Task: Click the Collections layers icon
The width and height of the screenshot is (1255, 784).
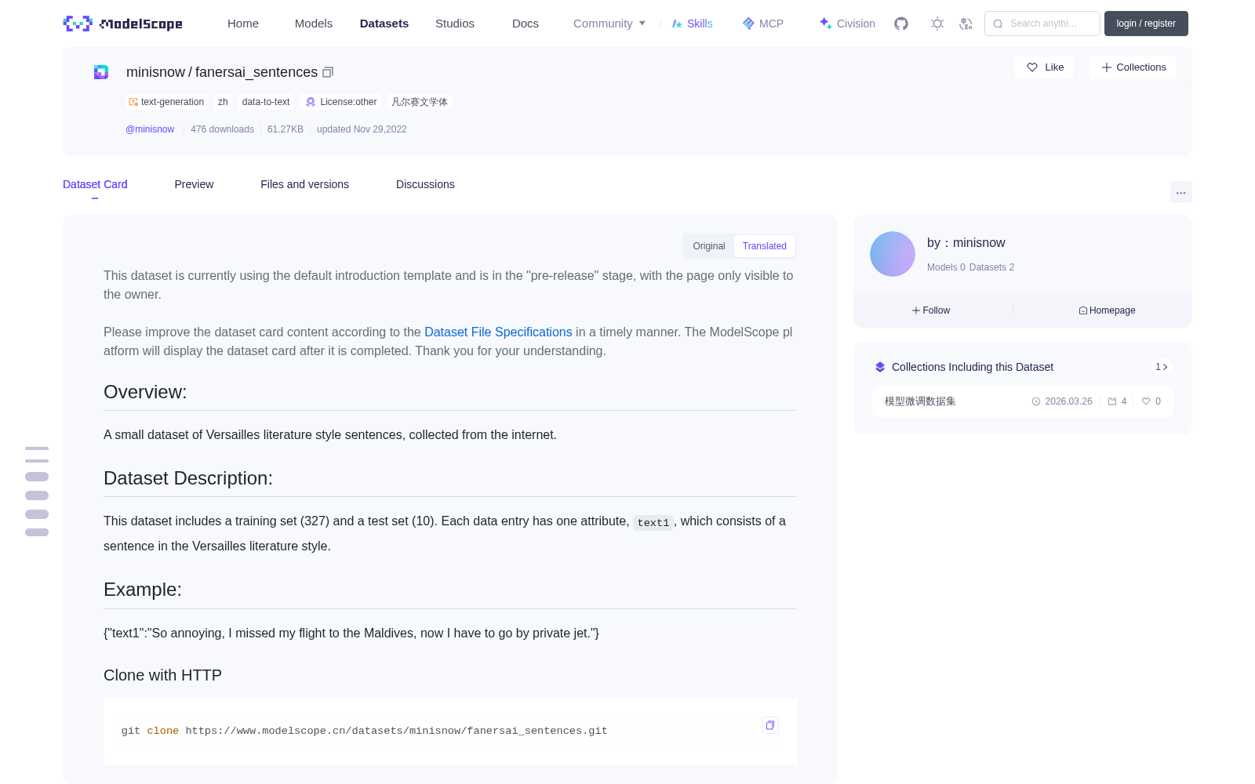Action: pos(880,367)
